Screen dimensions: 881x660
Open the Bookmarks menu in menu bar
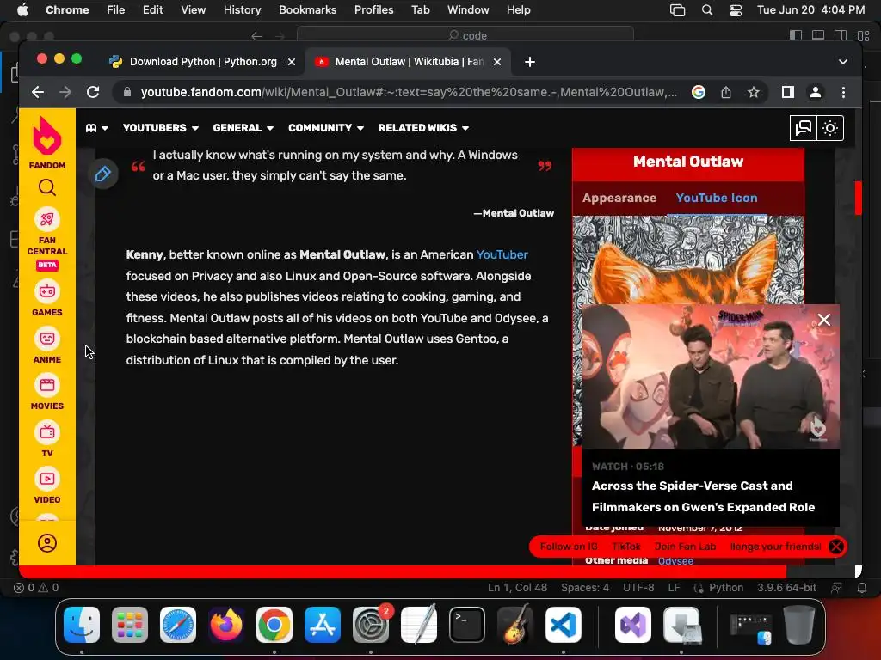[307, 10]
